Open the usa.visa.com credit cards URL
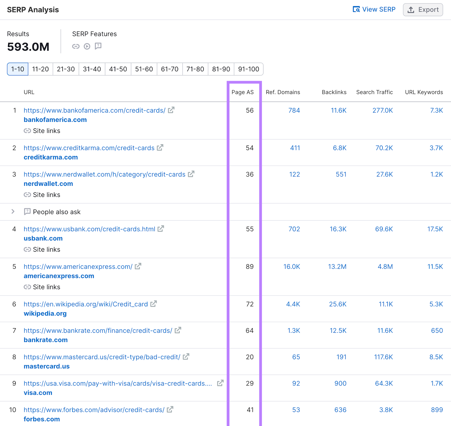The image size is (451, 426). point(118,383)
